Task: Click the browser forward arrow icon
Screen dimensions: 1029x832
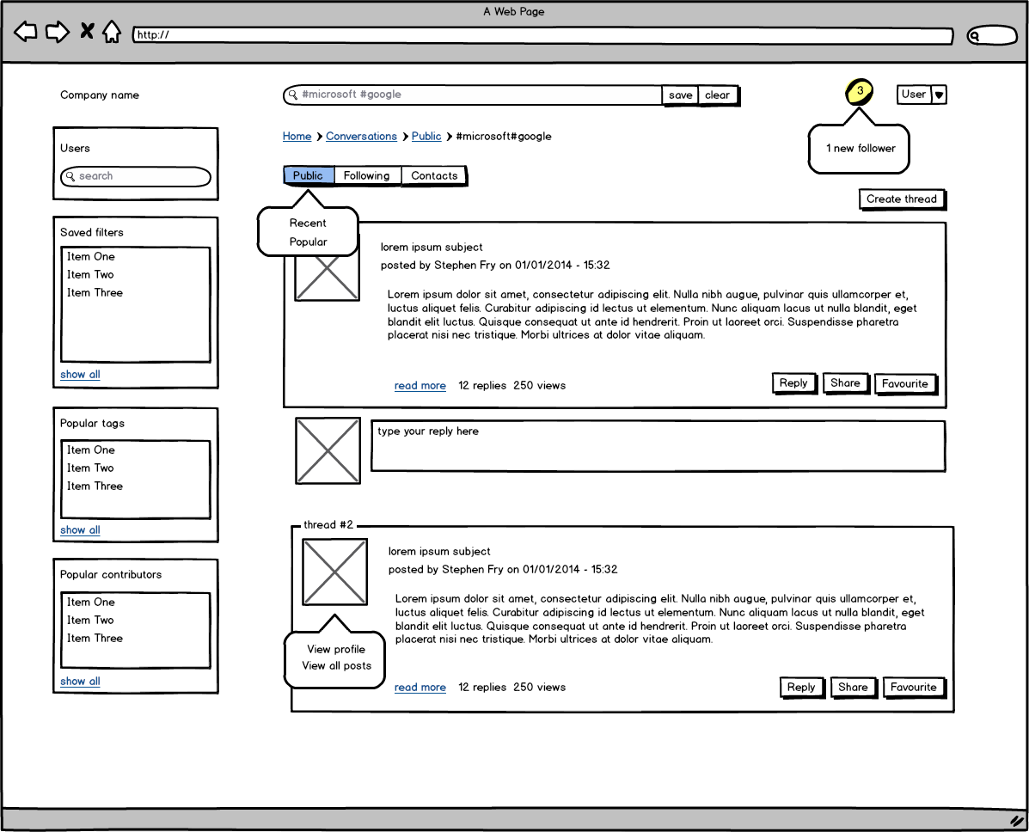Action: 57,33
